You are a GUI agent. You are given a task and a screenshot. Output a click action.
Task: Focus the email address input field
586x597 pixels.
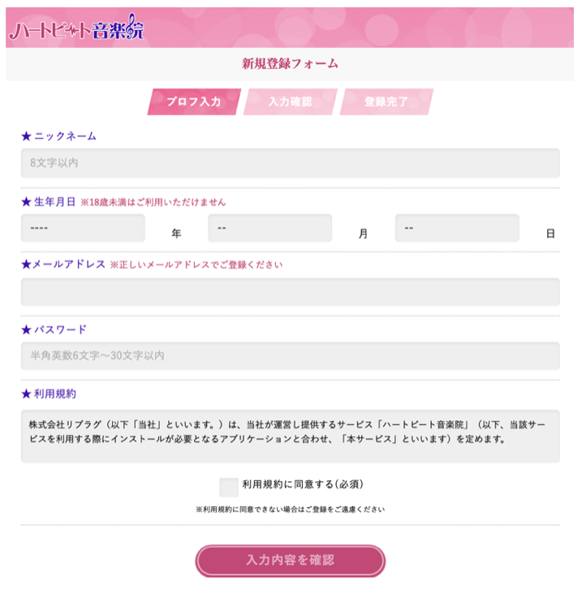click(291, 292)
